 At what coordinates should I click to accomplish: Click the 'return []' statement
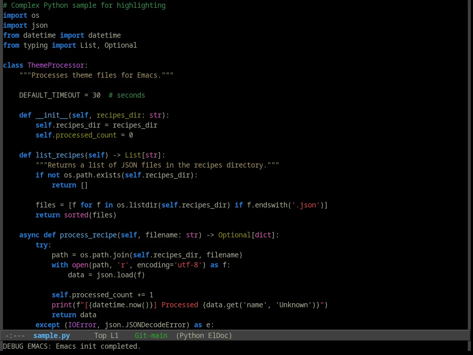click(x=70, y=185)
